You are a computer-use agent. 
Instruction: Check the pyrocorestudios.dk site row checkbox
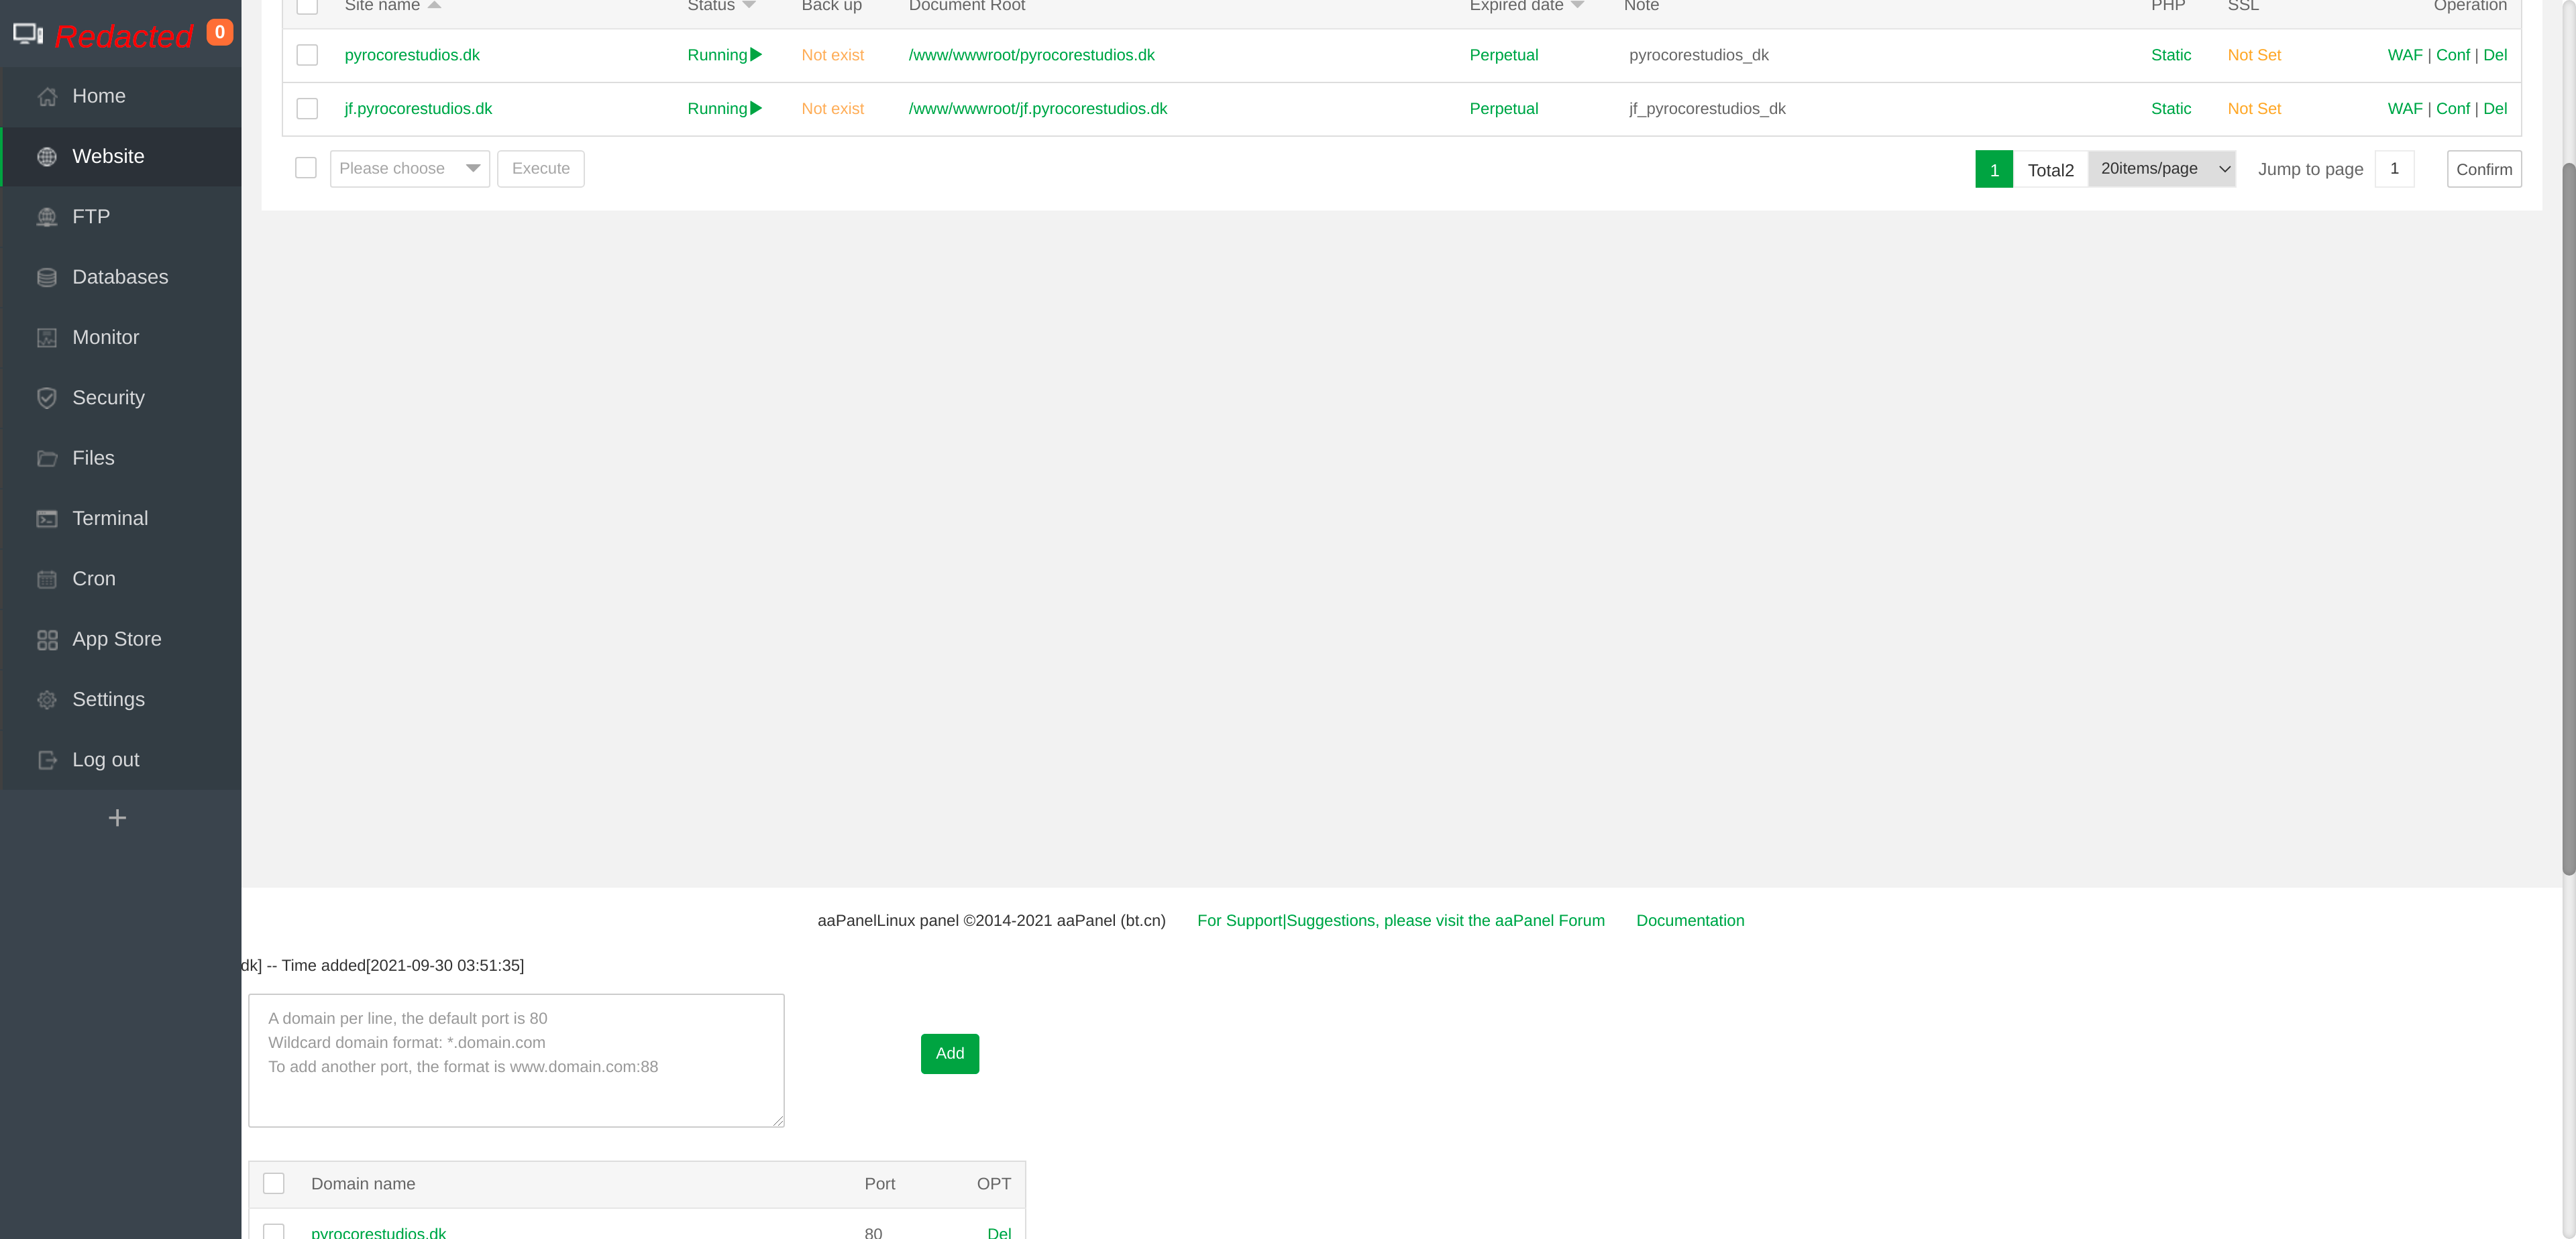[307, 55]
